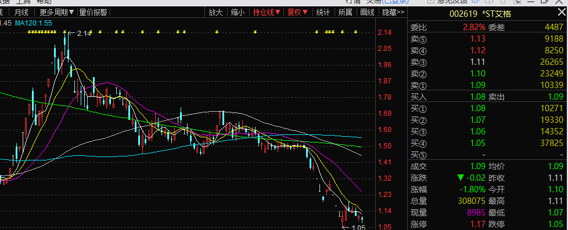Select the 月线 monthly chart tab
The image size is (568, 230).
coord(21,12)
